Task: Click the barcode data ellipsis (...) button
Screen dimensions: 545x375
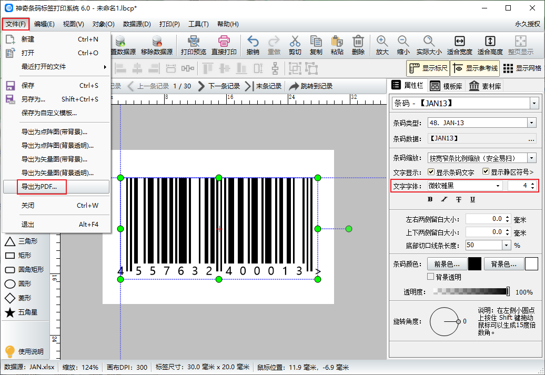Action: coord(531,139)
